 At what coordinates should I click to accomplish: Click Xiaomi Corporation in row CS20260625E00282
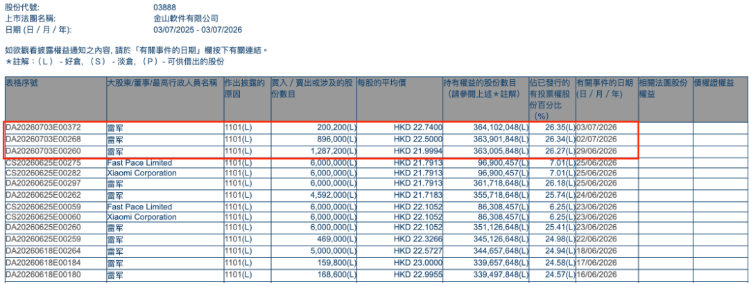click(142, 173)
